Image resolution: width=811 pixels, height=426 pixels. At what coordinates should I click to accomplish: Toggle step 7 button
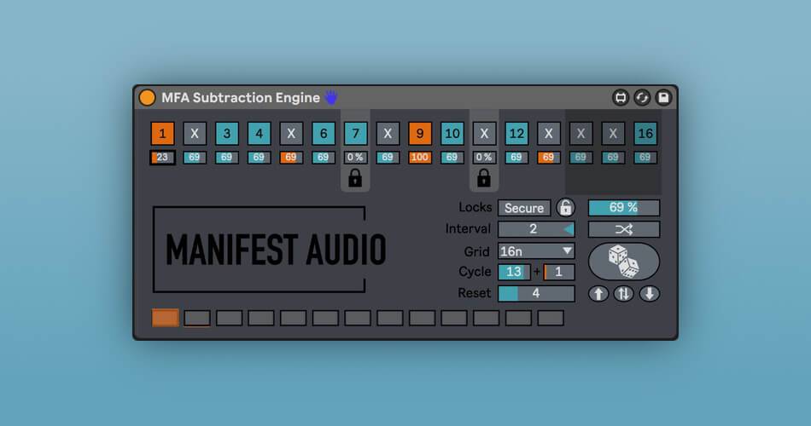tap(355, 134)
